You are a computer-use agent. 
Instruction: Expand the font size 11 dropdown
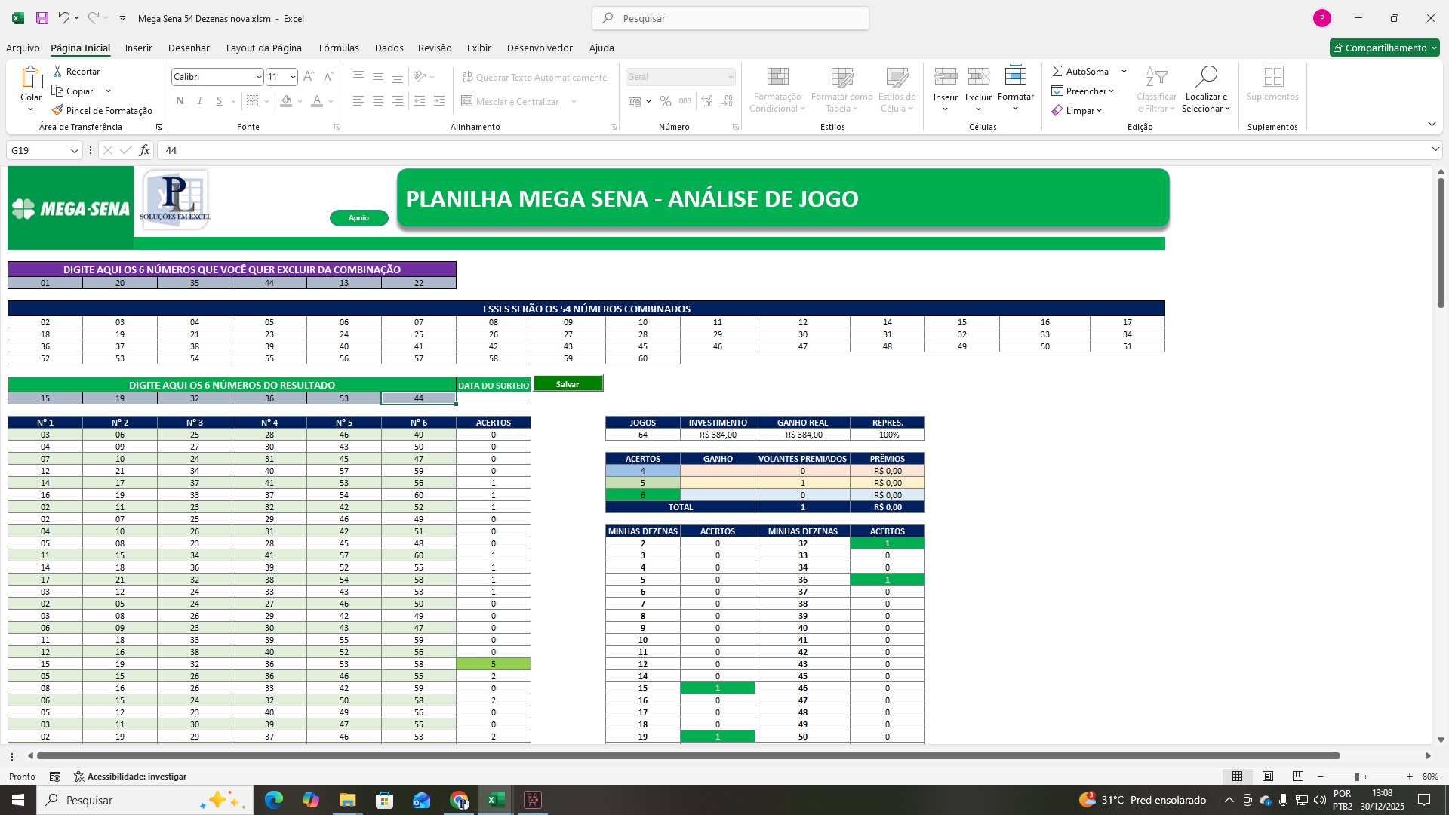[x=293, y=77]
